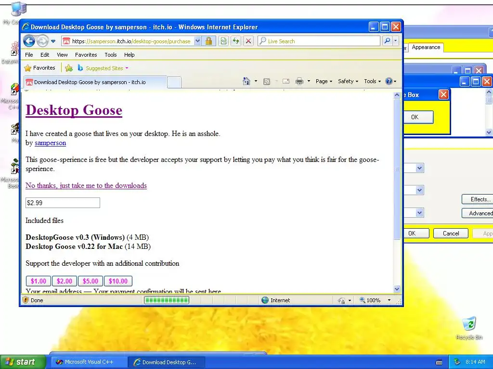
Task: Open a new blank tab
Action: pyautogui.click(x=174, y=83)
